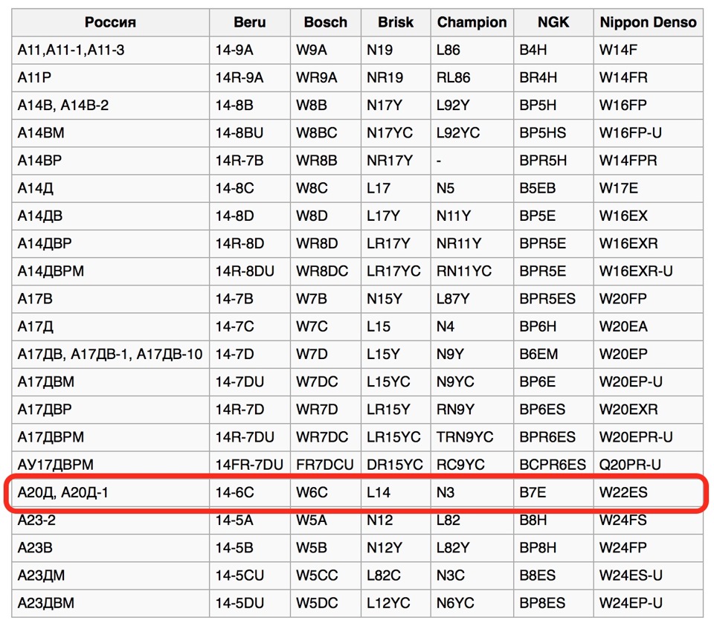Click the Россия column header
This screenshot has height=629, width=714.
[110, 22]
